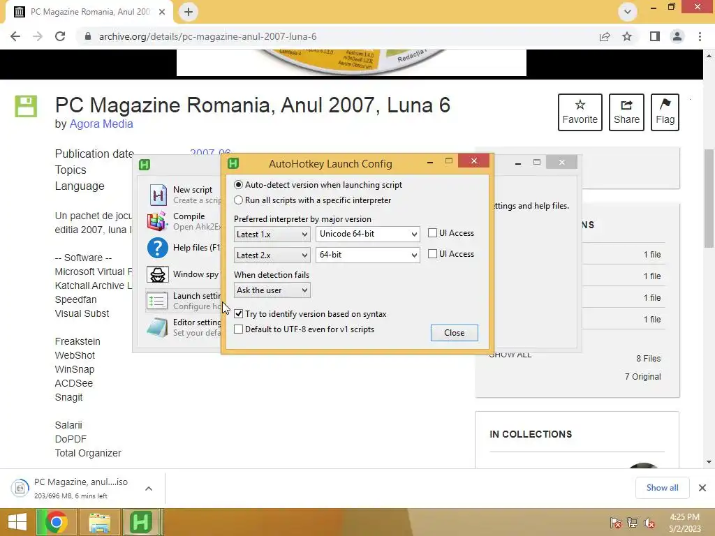Open the Ask the user dropdown

[272, 290]
